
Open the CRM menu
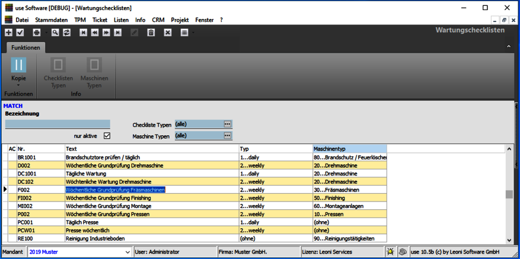pyautogui.click(x=158, y=20)
